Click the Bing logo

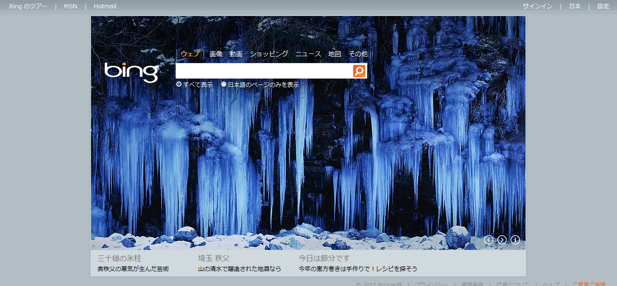click(x=132, y=72)
